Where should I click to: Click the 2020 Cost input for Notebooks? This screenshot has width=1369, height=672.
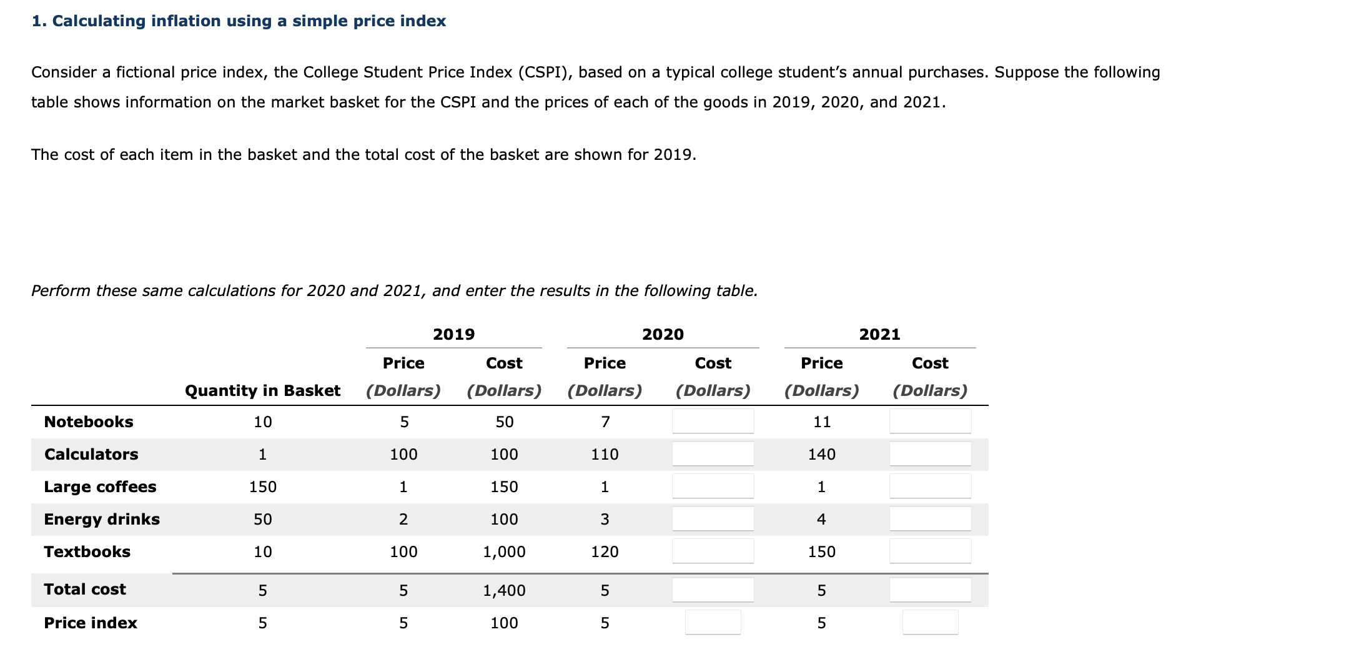[713, 422]
